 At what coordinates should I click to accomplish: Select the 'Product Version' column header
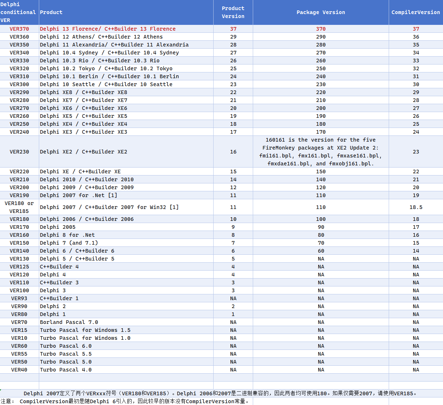(233, 12)
